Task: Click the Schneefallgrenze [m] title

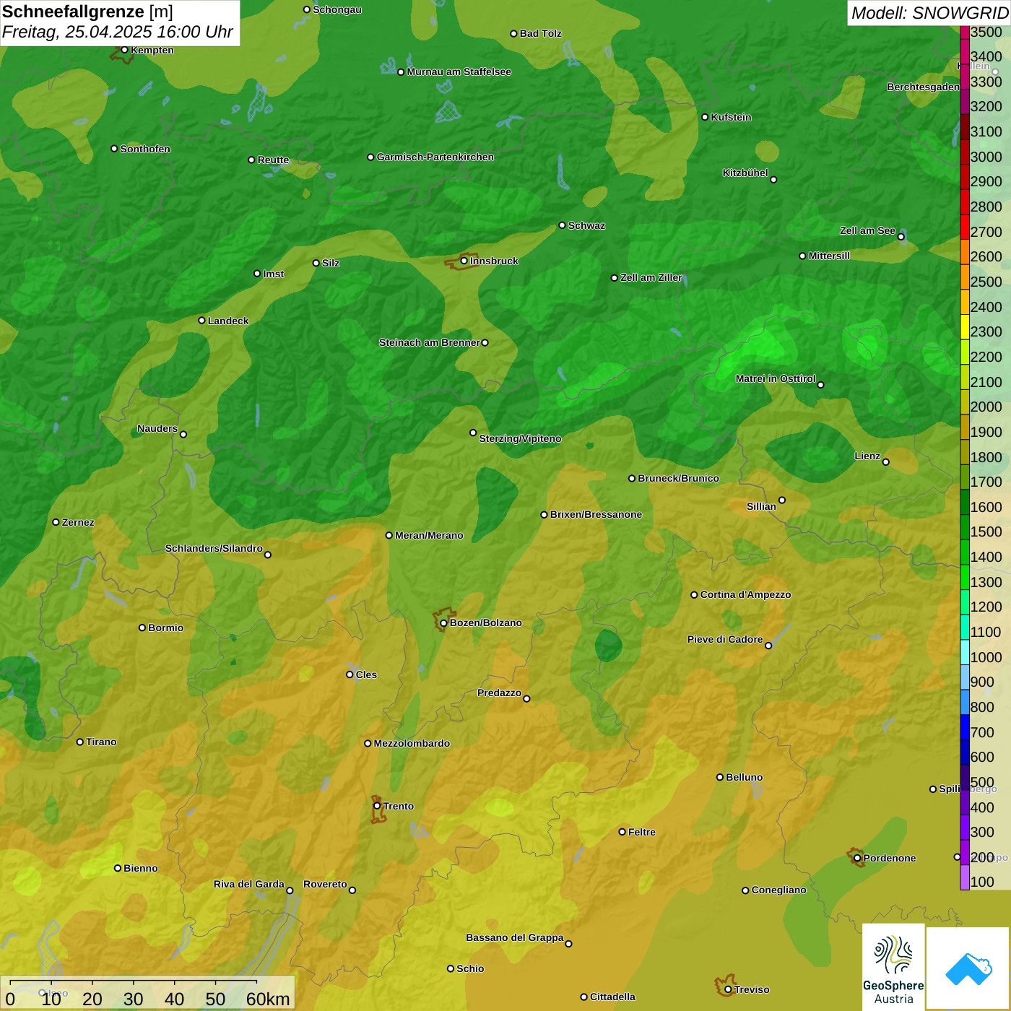Action: tap(87, 12)
